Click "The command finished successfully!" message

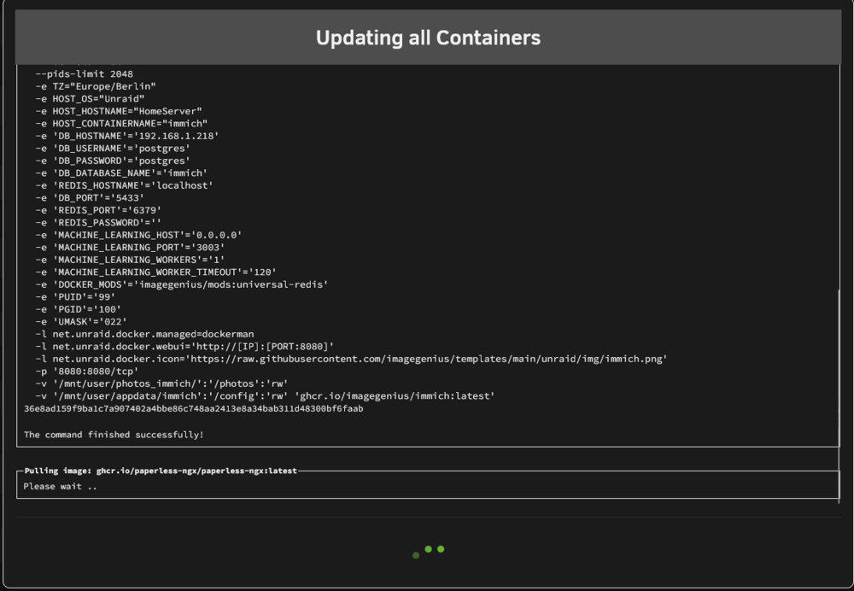click(114, 435)
